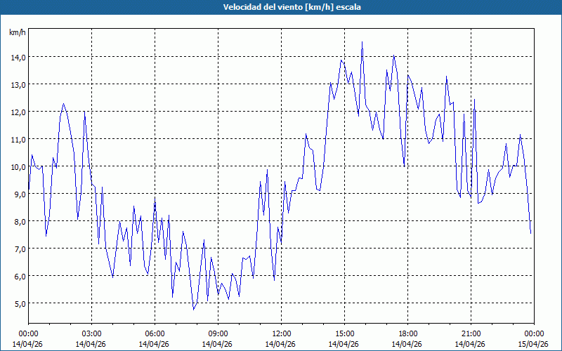Click the 15/04/26 date label
Screen dimensions: 562x351
click(534, 344)
